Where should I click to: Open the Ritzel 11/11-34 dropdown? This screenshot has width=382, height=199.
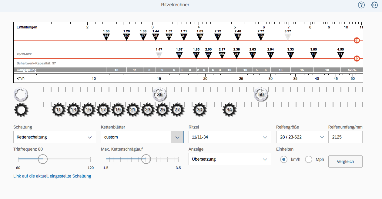(230, 137)
